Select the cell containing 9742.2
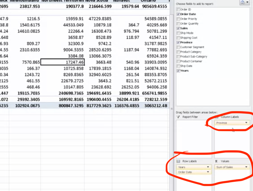The width and height of the screenshot is (253, 191). coord(98,44)
